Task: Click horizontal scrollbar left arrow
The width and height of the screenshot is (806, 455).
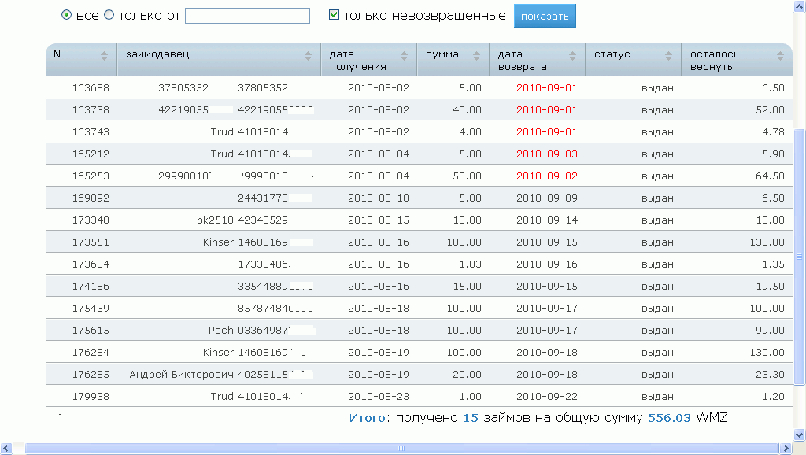Action: tap(6, 449)
